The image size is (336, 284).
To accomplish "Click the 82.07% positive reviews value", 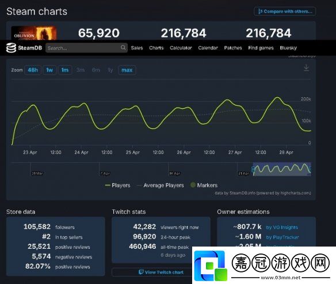I will pyautogui.click(x=38, y=266).
